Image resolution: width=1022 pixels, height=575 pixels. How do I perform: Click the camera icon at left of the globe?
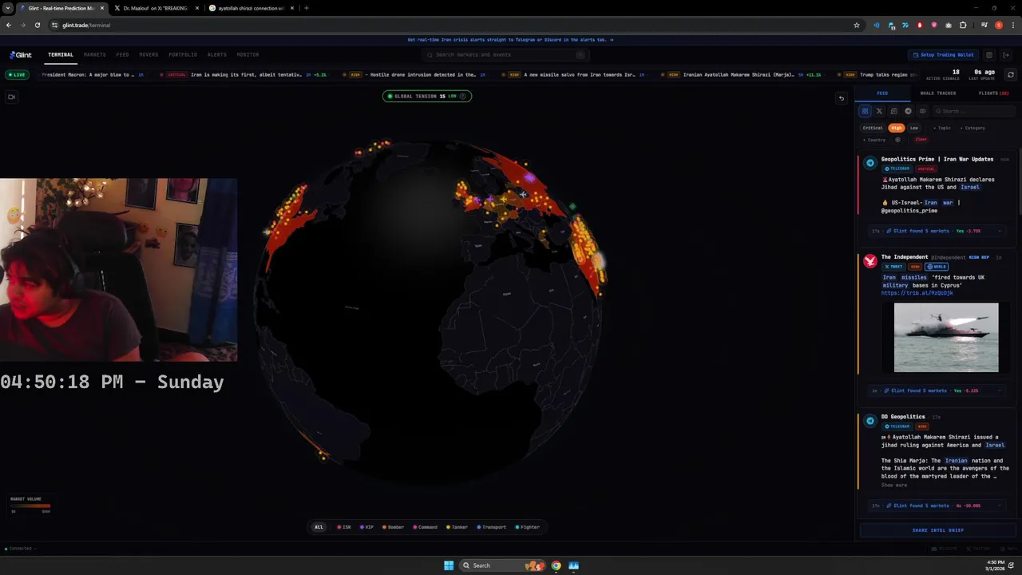[x=11, y=97]
